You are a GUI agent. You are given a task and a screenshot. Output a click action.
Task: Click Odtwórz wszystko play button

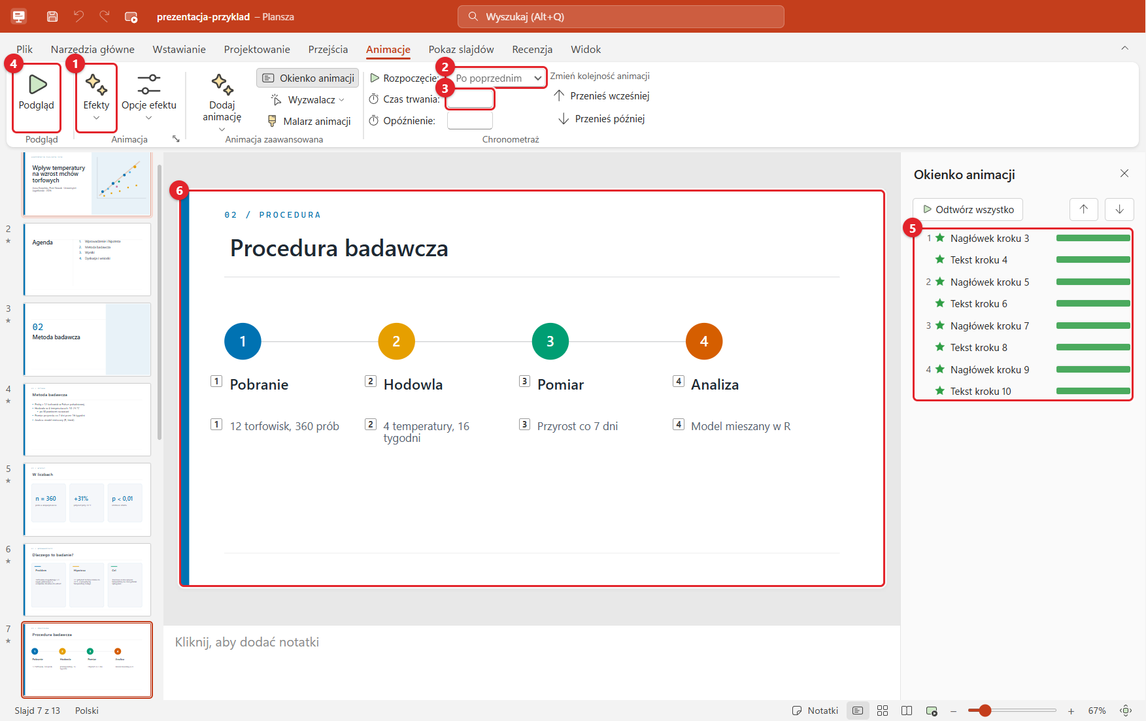(968, 210)
